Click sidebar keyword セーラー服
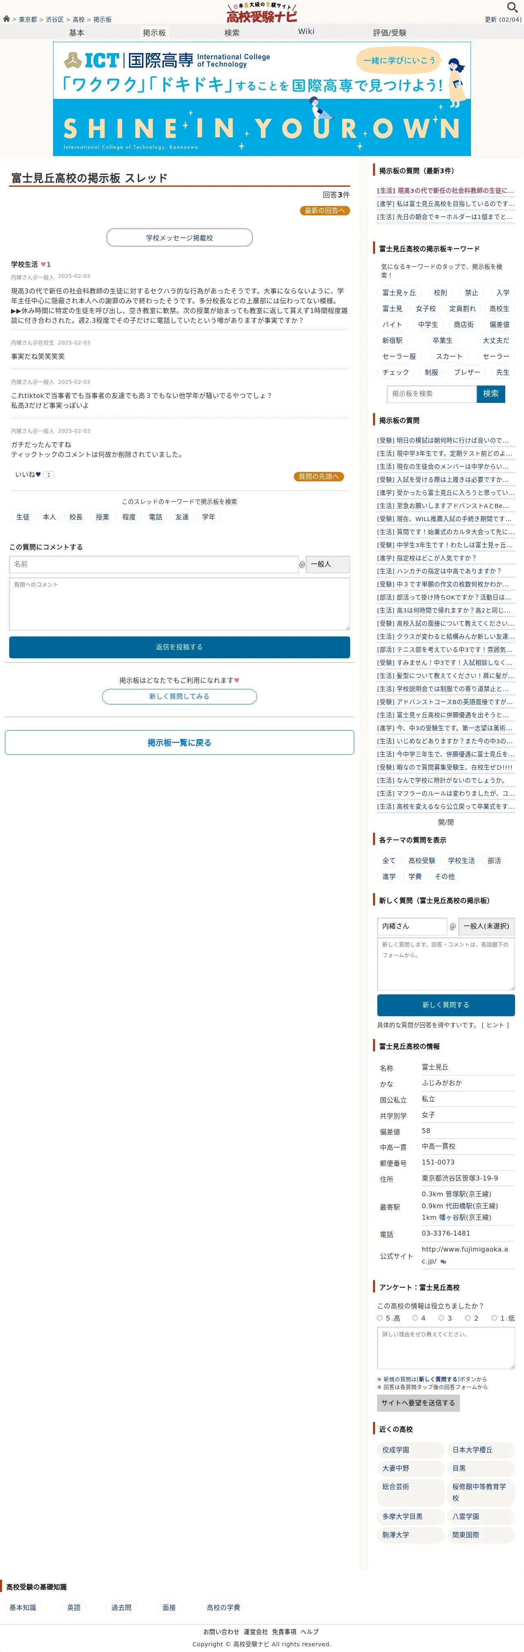Image resolution: width=524 pixels, height=1652 pixels. pos(399,357)
